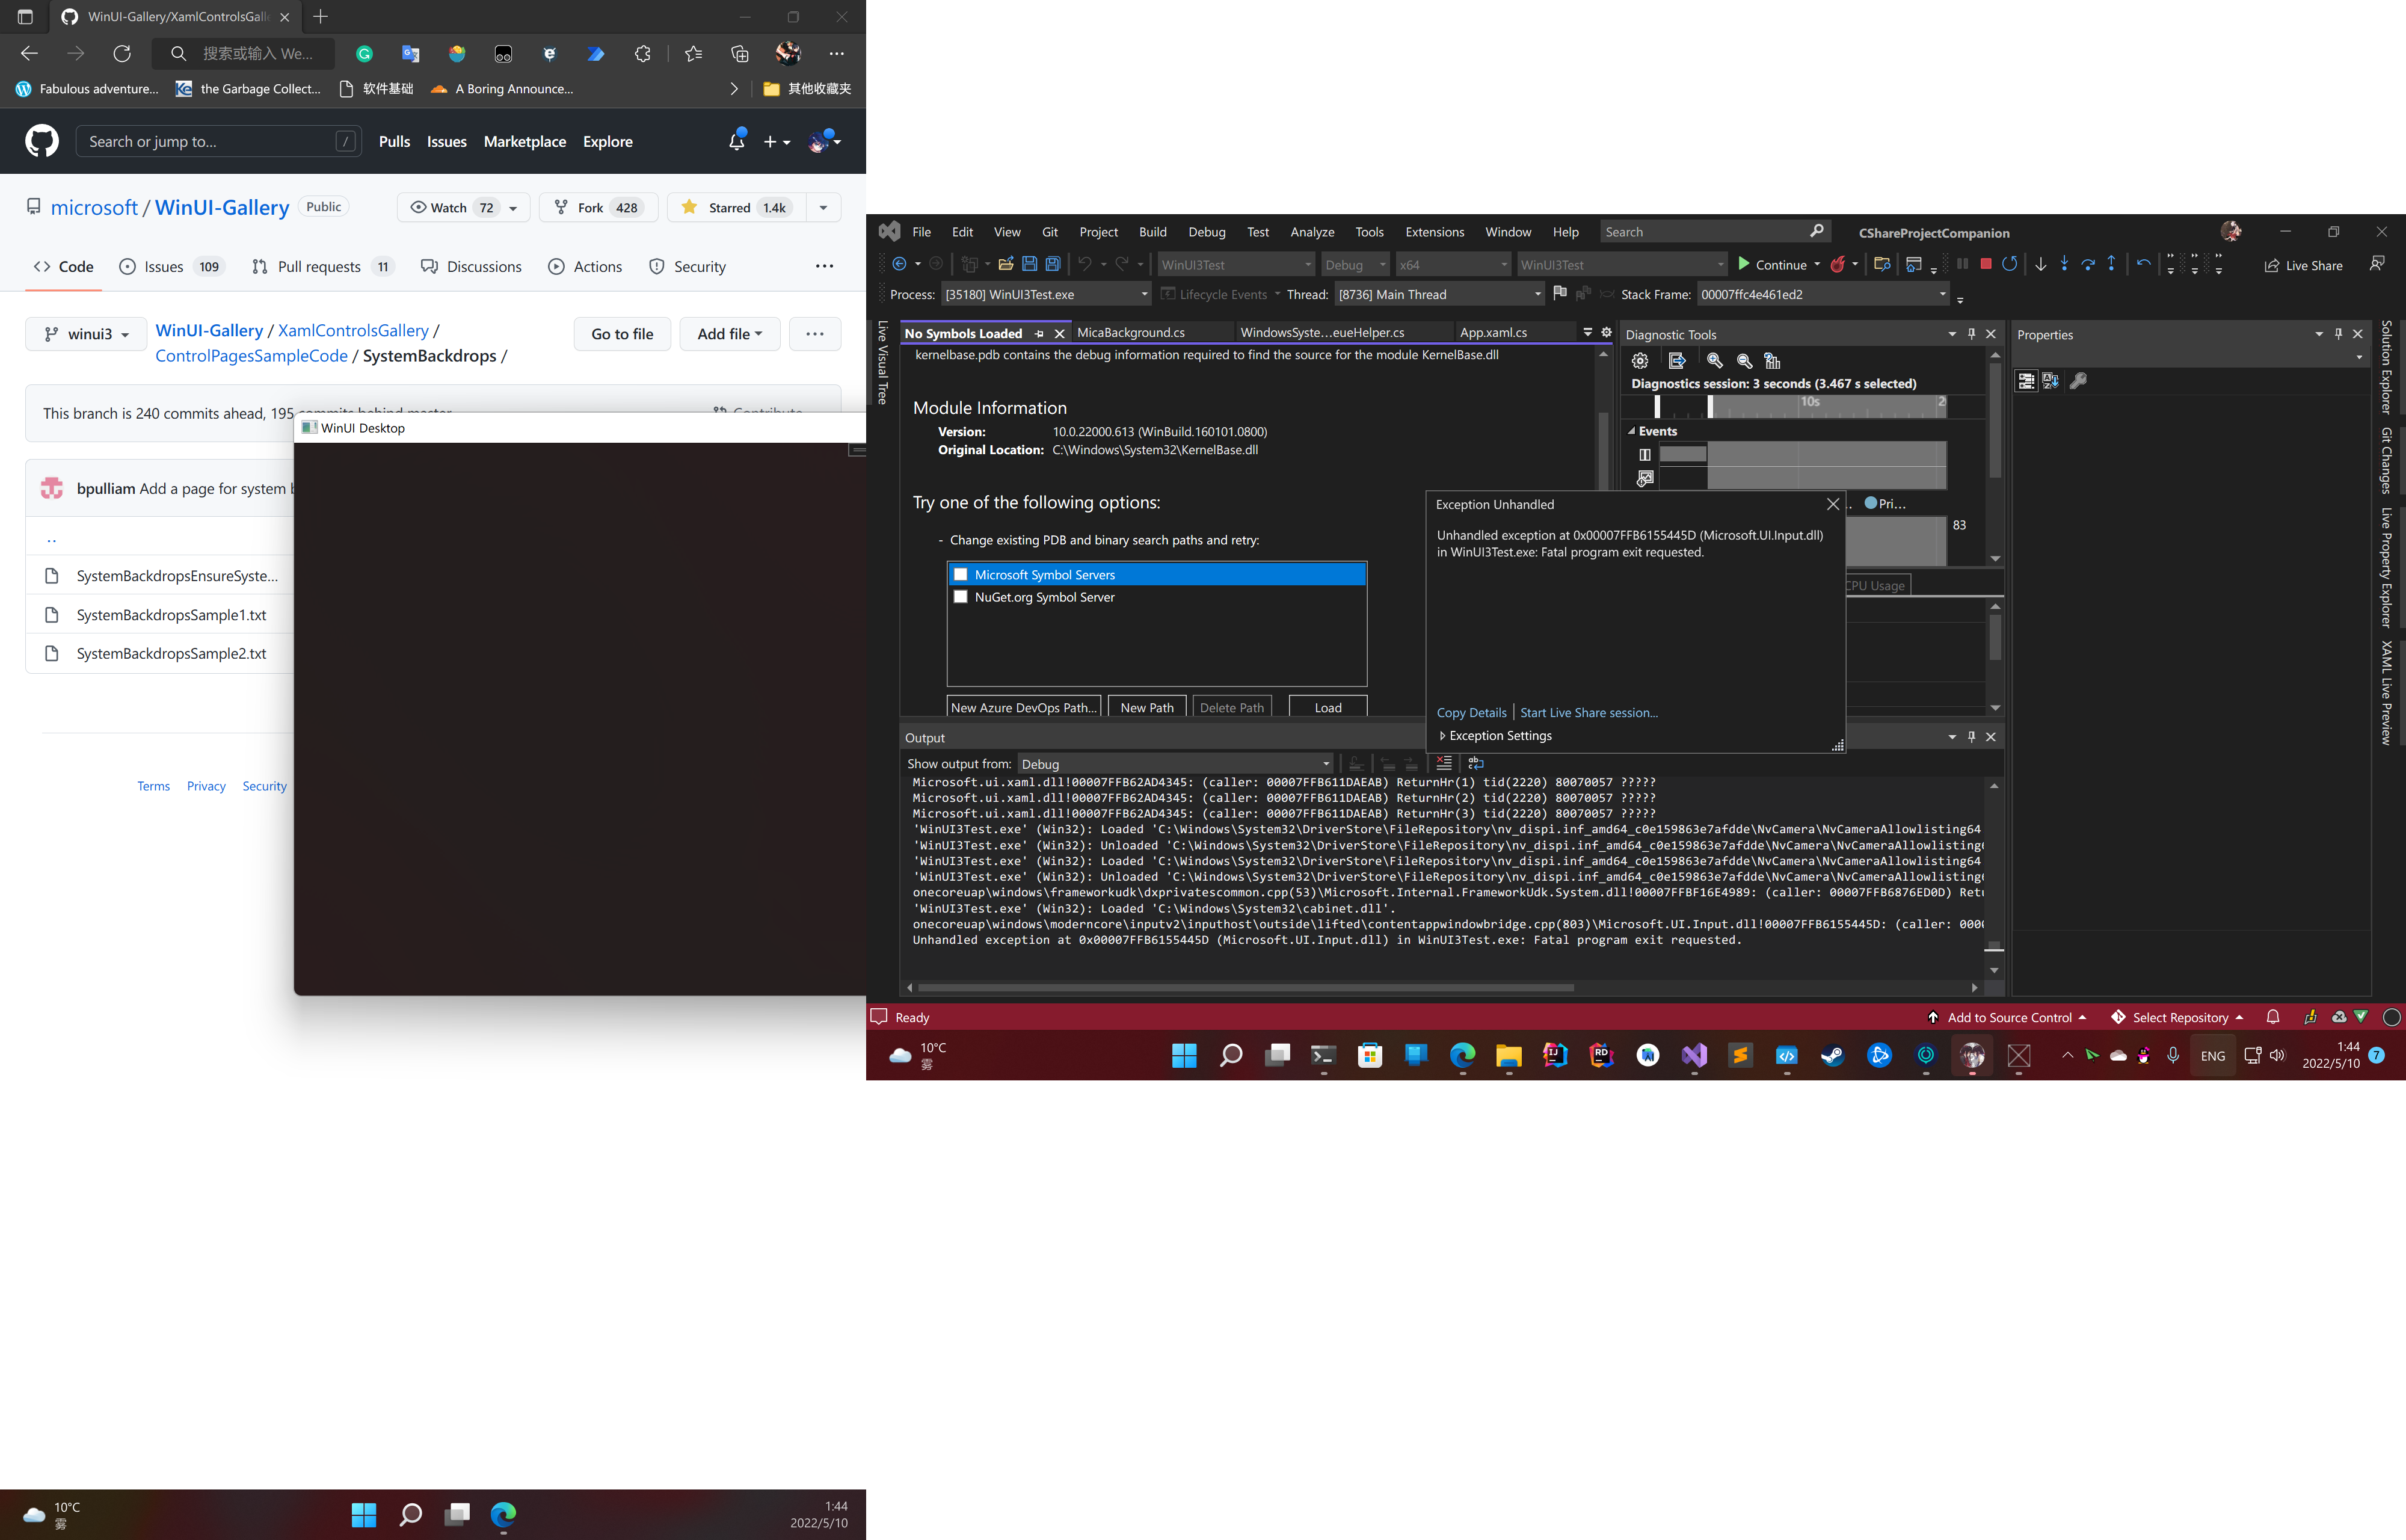Clear all text in Output window
Screen dimensions: 2406x1540
[x=1444, y=763]
